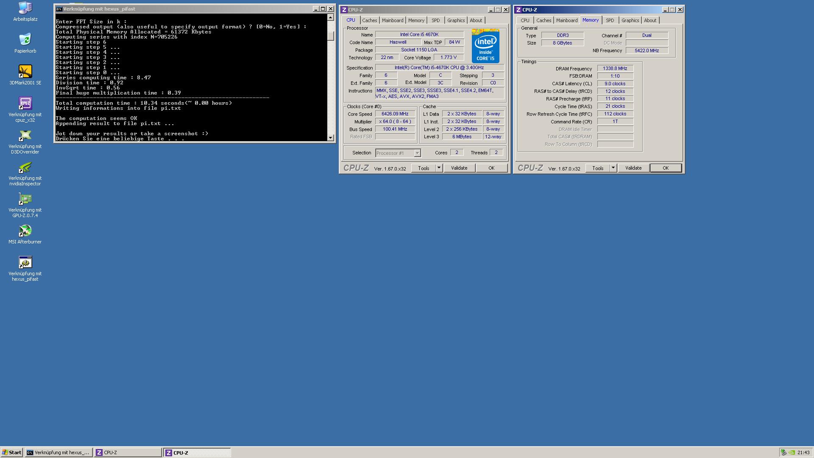814x458 pixels.
Task: Open the About tab in left CPU-Z
Action: (x=476, y=20)
